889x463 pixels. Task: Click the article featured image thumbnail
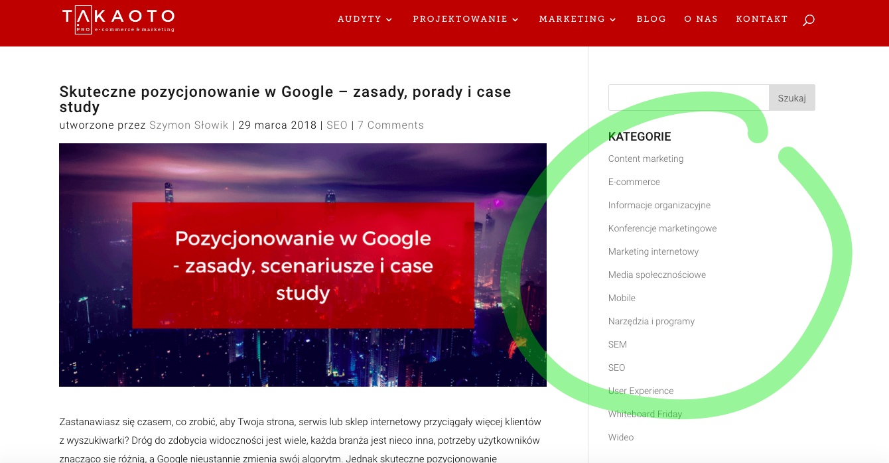[303, 265]
